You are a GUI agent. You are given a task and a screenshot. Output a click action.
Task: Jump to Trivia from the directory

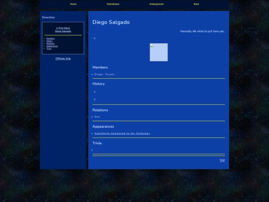49,48
